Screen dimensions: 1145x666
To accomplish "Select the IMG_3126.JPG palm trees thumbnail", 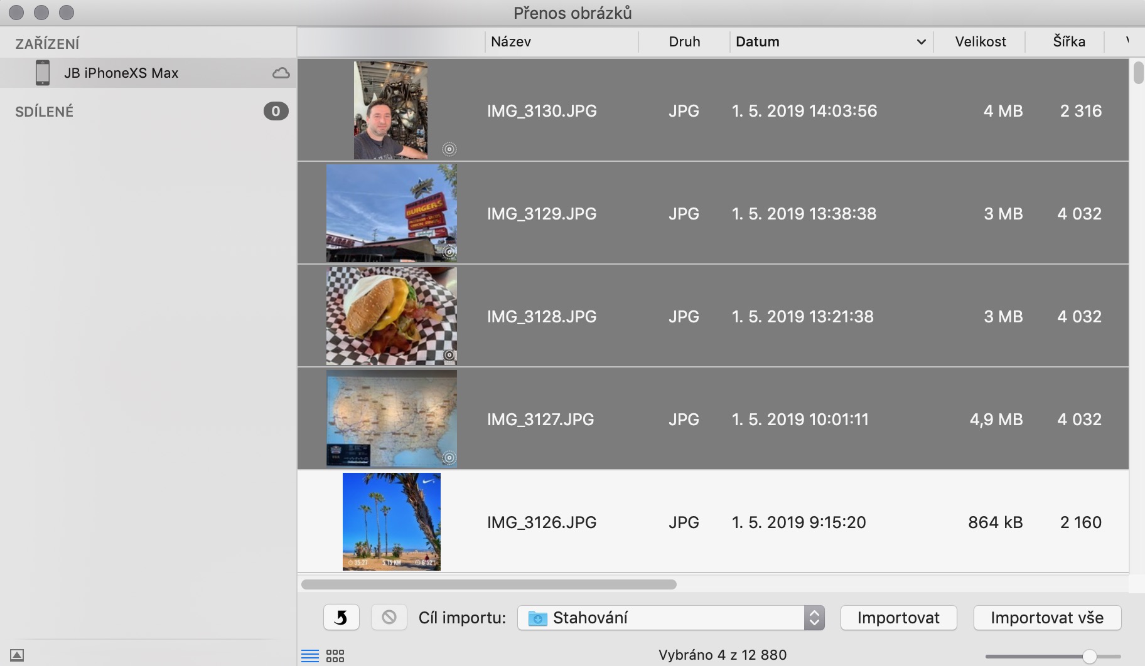I will point(391,522).
